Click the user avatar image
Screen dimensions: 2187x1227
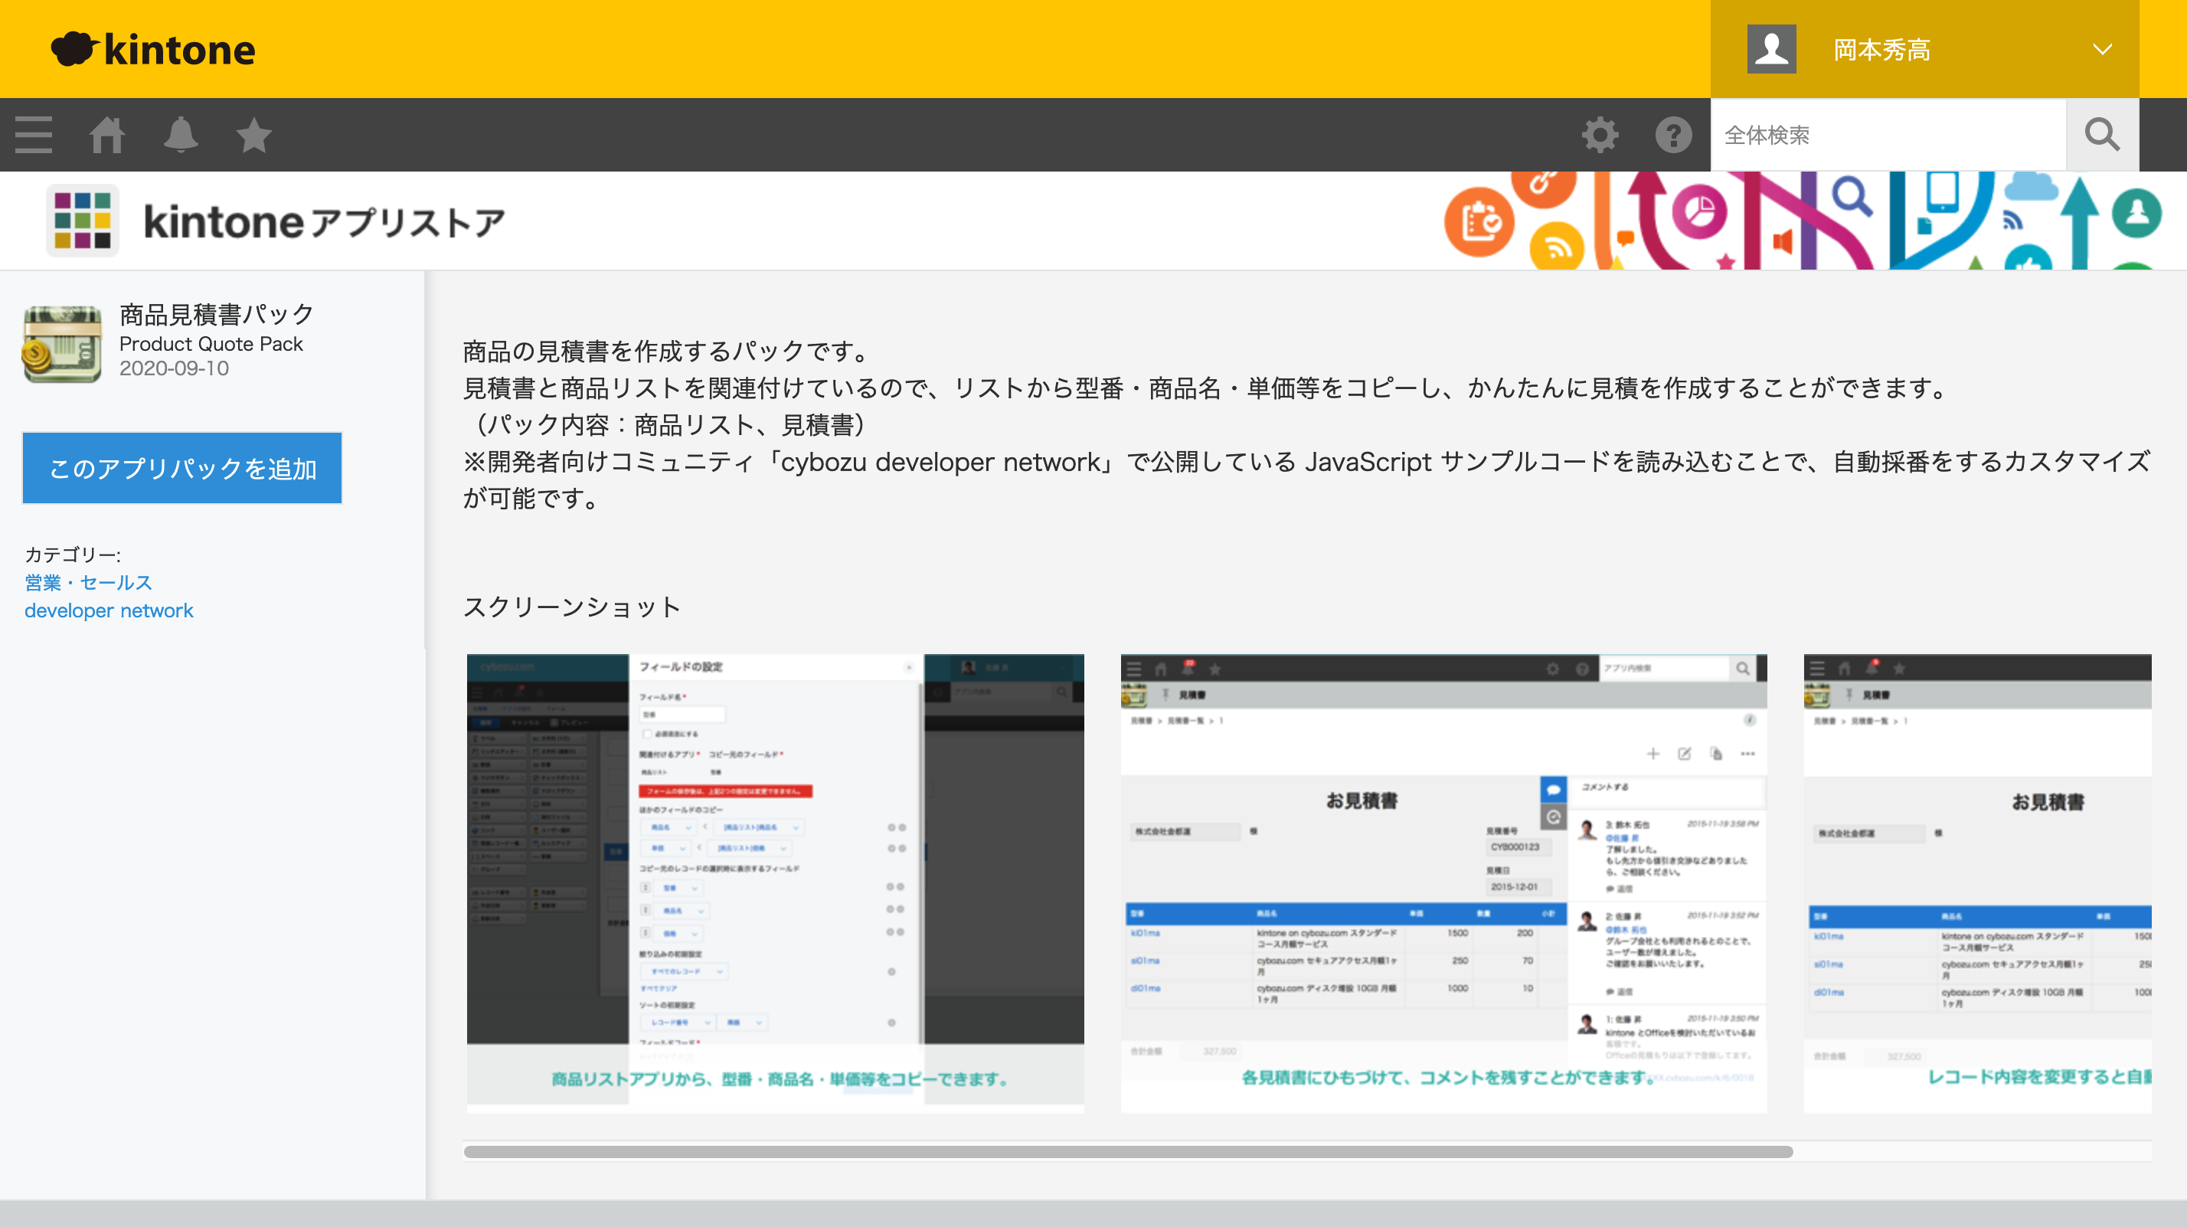click(1771, 48)
